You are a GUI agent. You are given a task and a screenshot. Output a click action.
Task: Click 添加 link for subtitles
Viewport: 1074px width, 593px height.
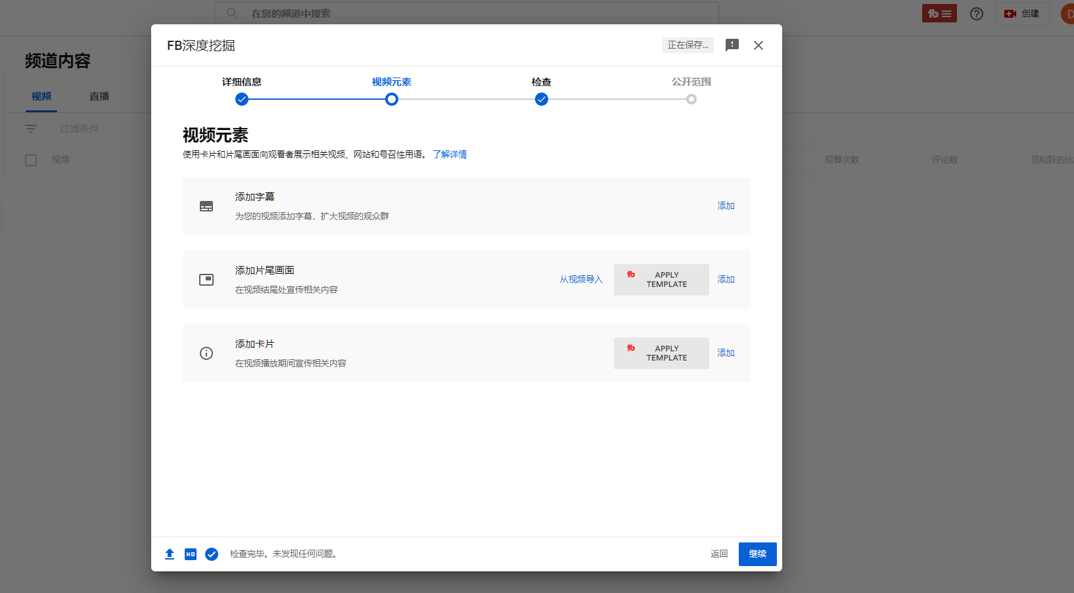(726, 206)
